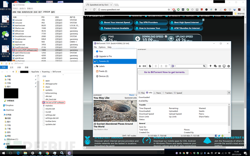Switch to 服务 tab in Task Manager
Screen dimensions: 250x156
53,12
